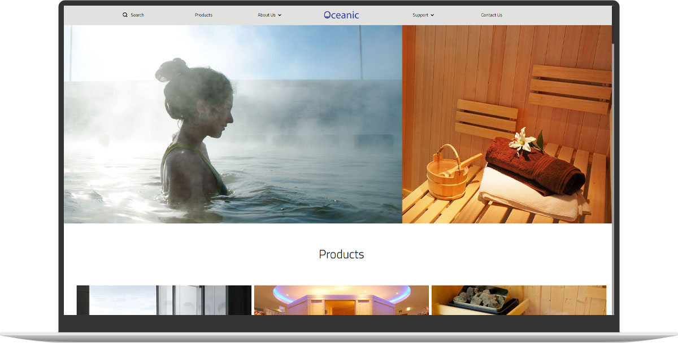This screenshot has width=678, height=346.
Task: Click the woman in steamy pool image
Action: 233,124
